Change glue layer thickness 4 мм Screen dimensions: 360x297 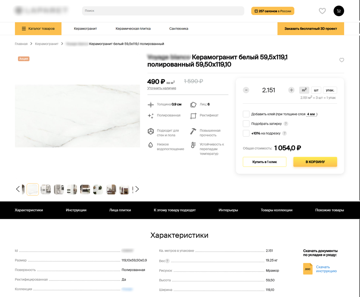click(311, 114)
